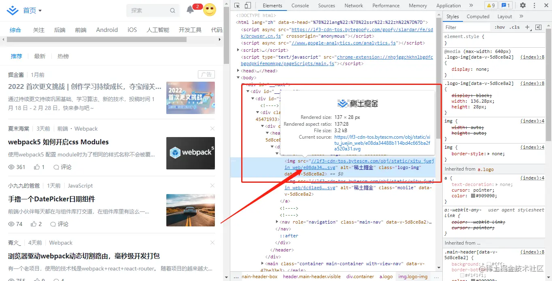Switch feed to 推荐

tap(16, 56)
